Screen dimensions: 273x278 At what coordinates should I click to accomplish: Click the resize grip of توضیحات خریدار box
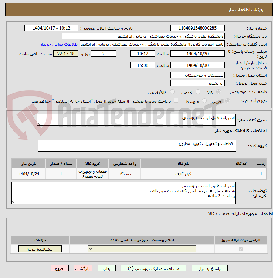coord(13,202)
